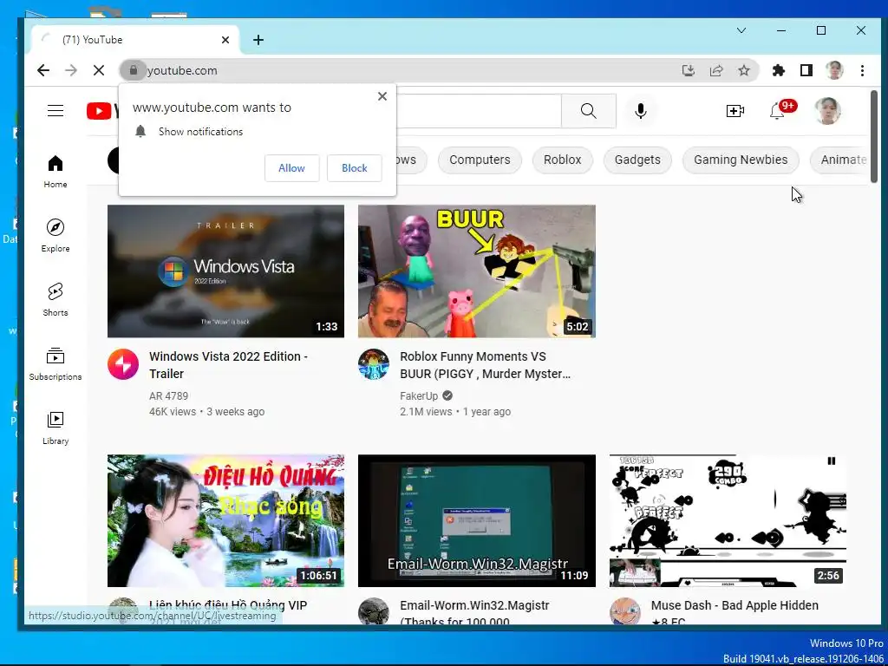The height and width of the screenshot is (666, 888).
Task: Click the Muse Dash video title
Action: coord(735,612)
